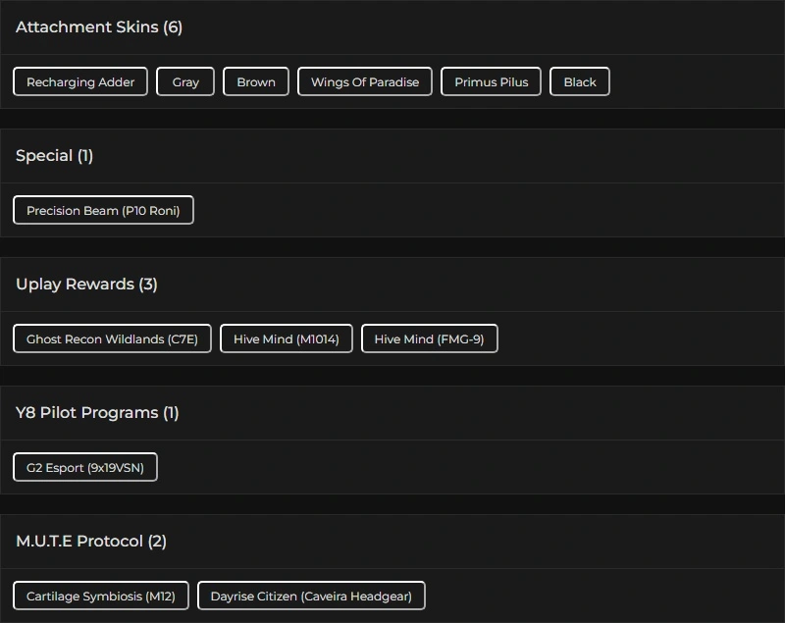Collapse the Special section header
Screen dimensions: 785x623
pos(44,156)
